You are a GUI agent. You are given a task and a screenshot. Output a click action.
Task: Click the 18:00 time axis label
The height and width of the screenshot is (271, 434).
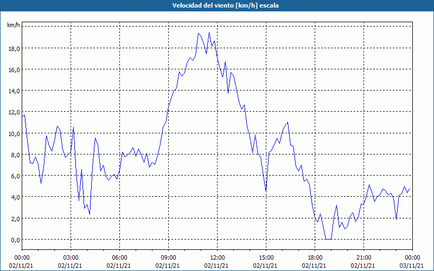pos(315,258)
